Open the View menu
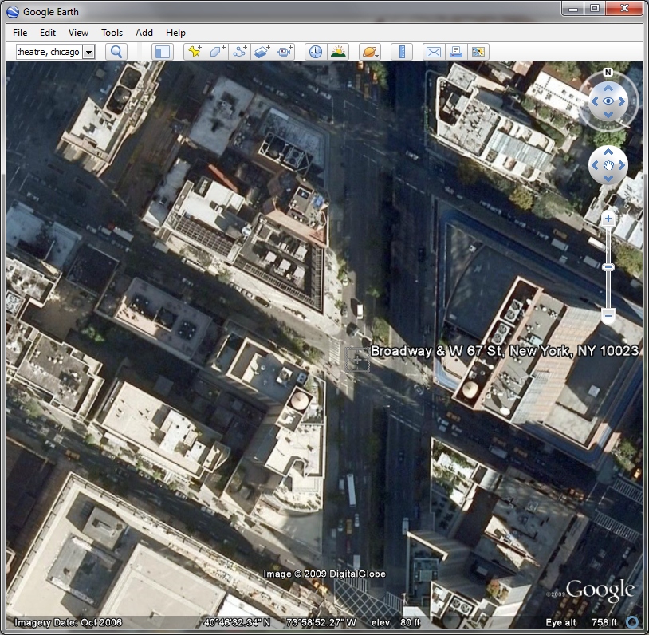The image size is (649, 635). pos(78,33)
